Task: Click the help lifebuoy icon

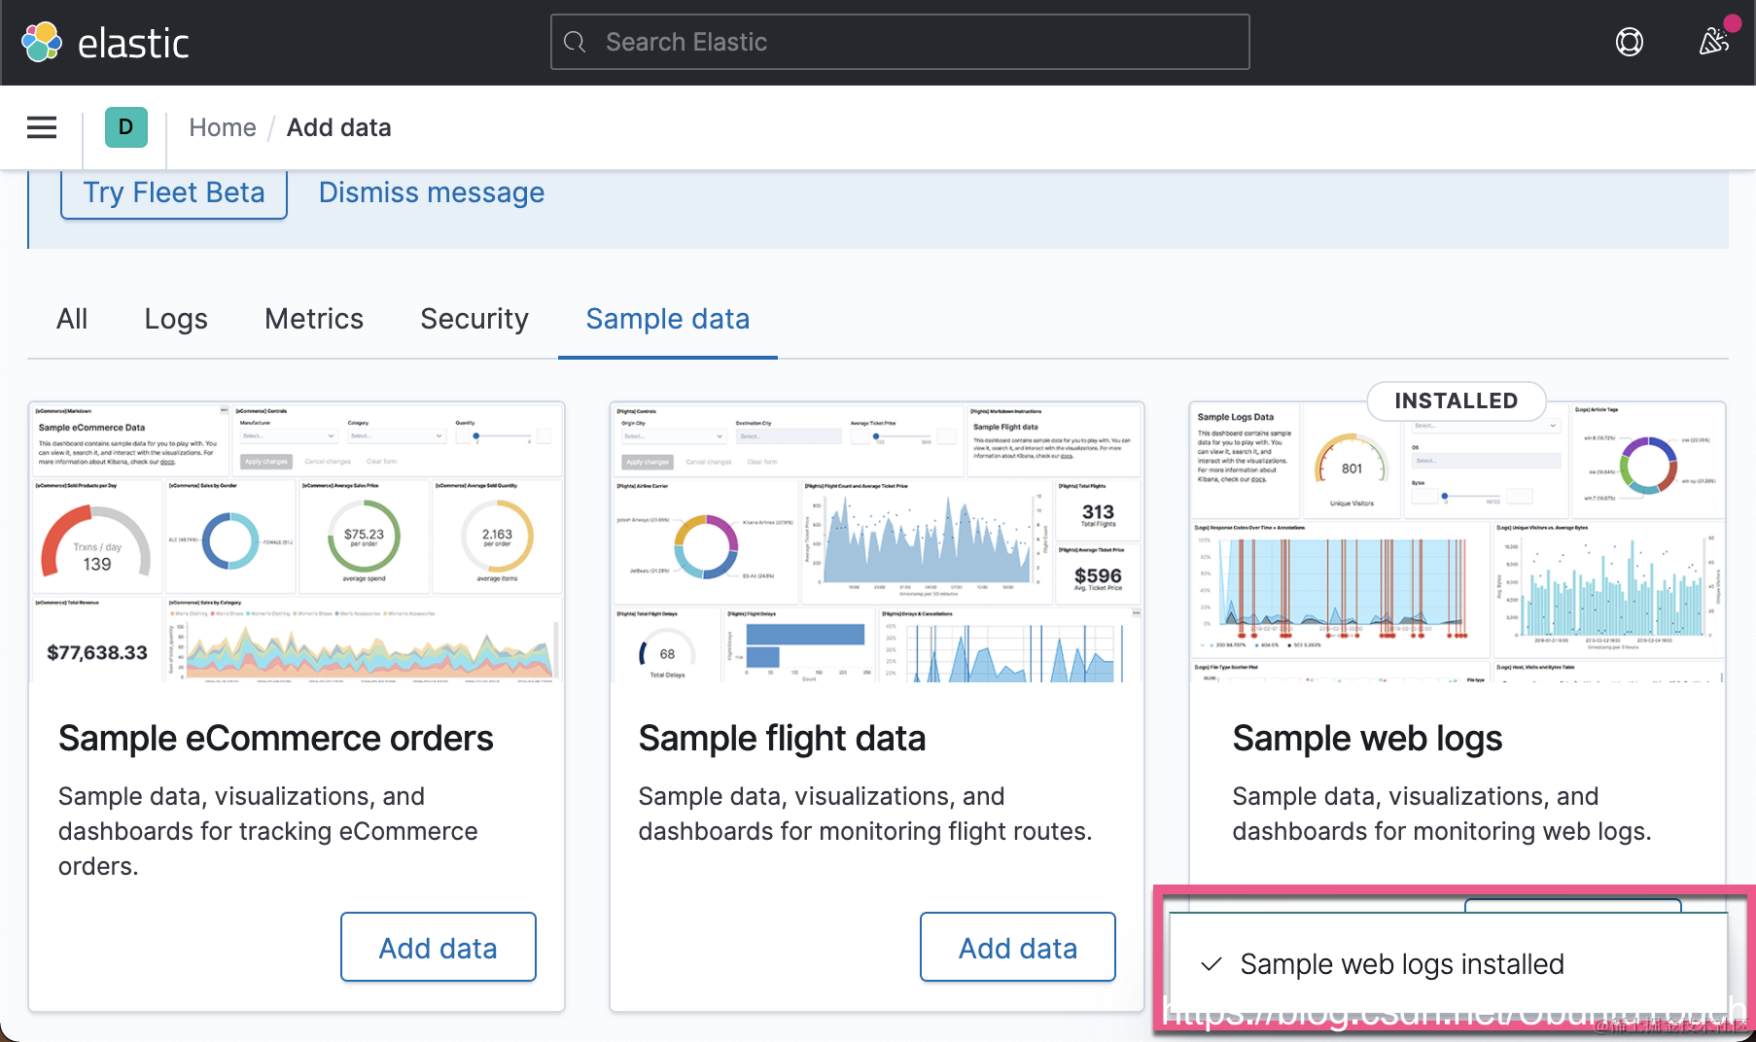Action: click(1629, 42)
